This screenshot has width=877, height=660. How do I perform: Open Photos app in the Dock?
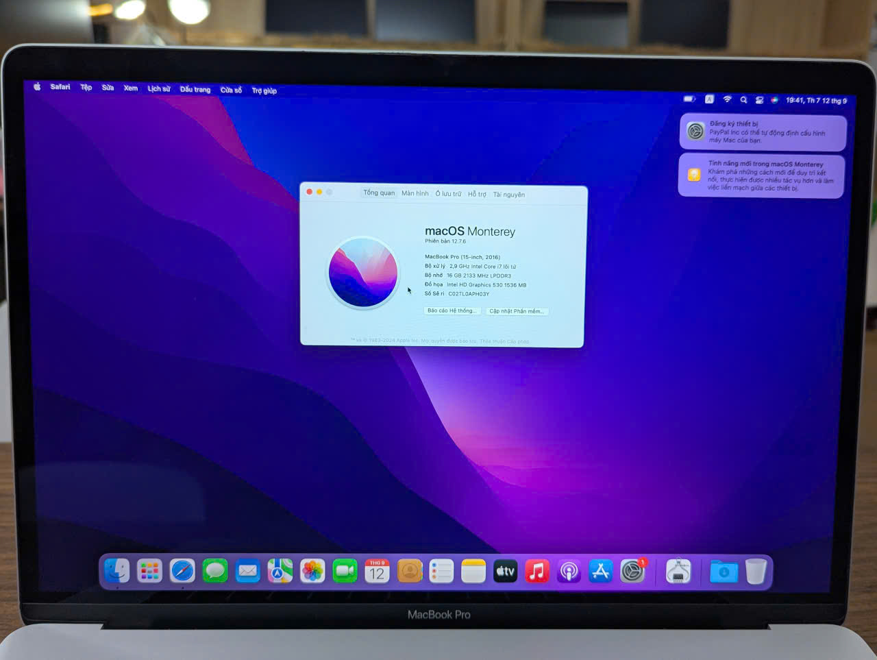click(x=312, y=570)
